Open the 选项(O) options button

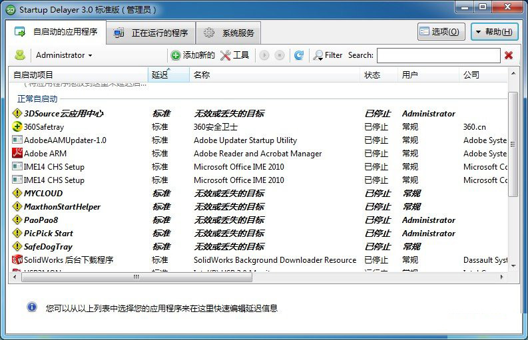click(x=441, y=32)
